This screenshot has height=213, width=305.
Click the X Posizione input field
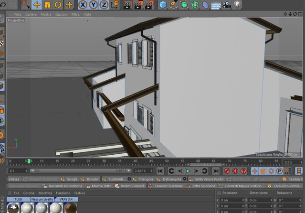(232, 200)
